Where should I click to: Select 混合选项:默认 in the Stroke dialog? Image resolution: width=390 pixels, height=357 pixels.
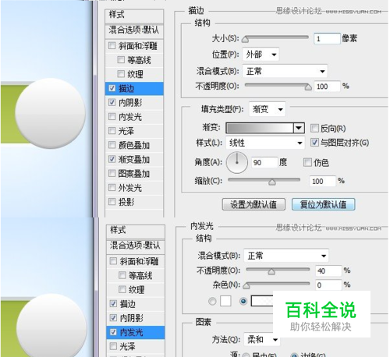(134, 30)
